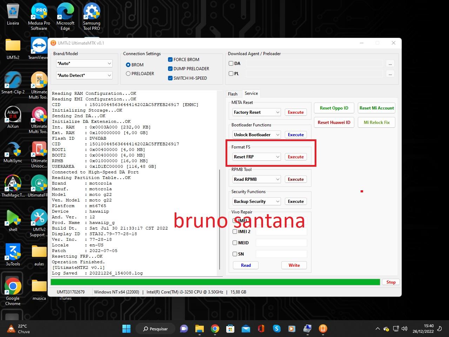
Task: Open the musica folder
Action: tap(39, 290)
